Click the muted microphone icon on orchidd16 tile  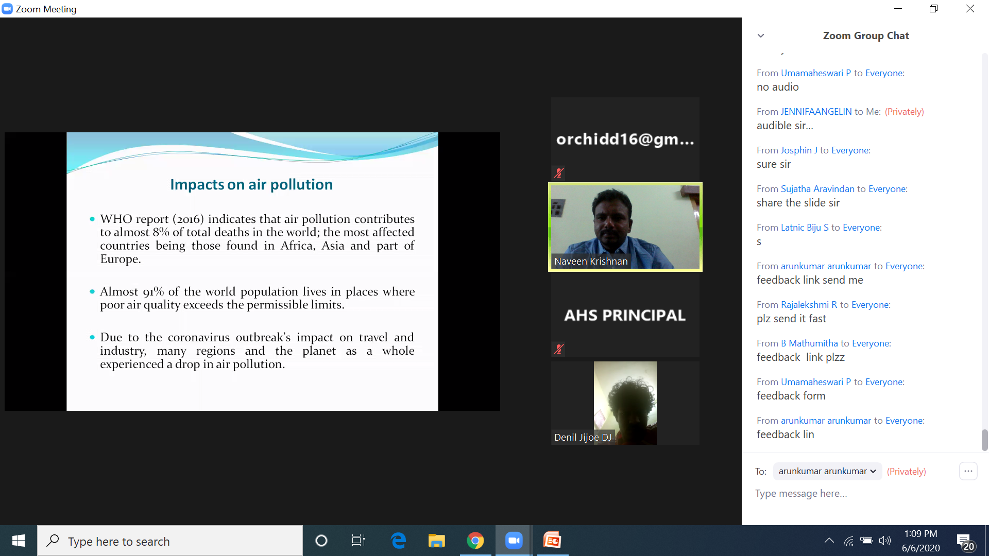pyautogui.click(x=559, y=173)
